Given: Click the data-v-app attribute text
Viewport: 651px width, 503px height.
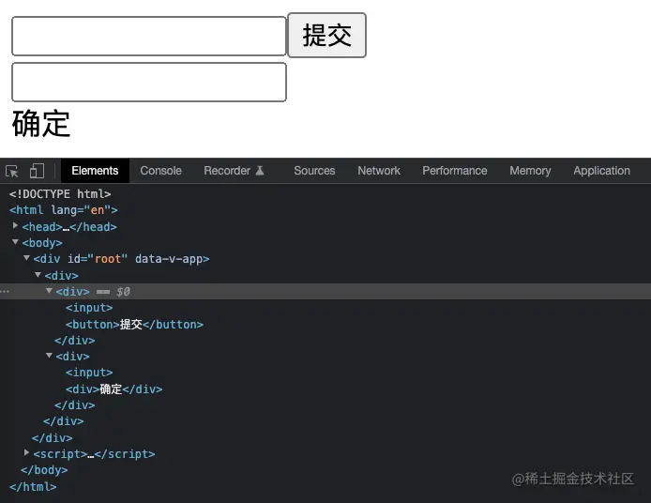Looking at the screenshot, I should tap(169, 259).
